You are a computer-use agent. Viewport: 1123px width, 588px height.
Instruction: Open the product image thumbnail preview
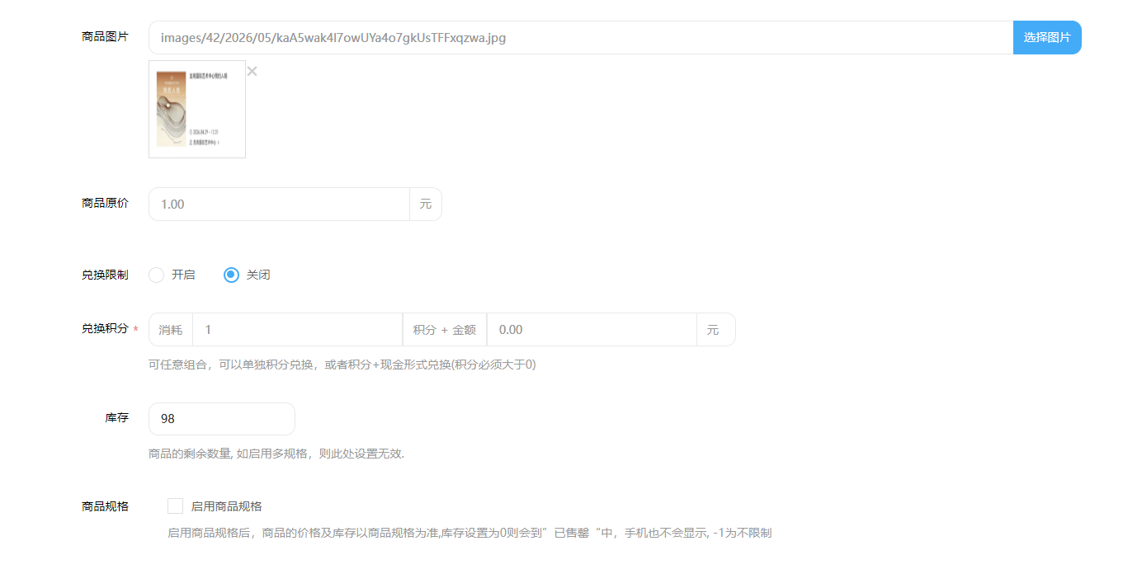197,109
